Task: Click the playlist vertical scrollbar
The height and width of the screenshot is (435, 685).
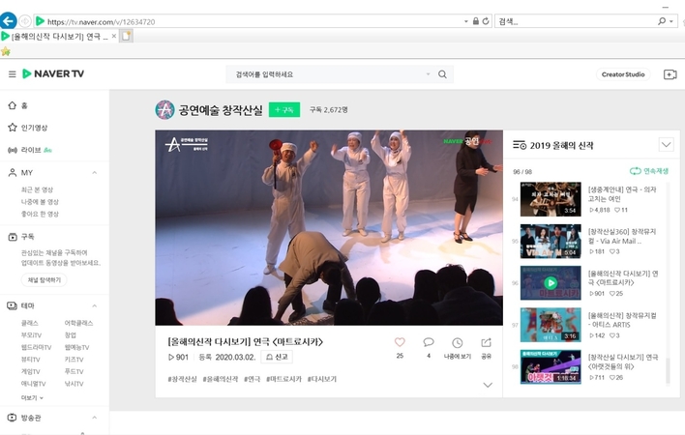Action: point(668,283)
